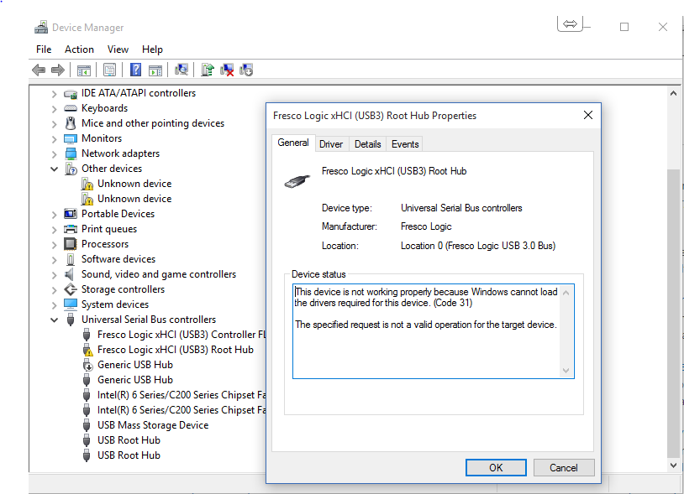Expand Portable Devices node
The height and width of the screenshot is (494, 684).
click(54, 214)
